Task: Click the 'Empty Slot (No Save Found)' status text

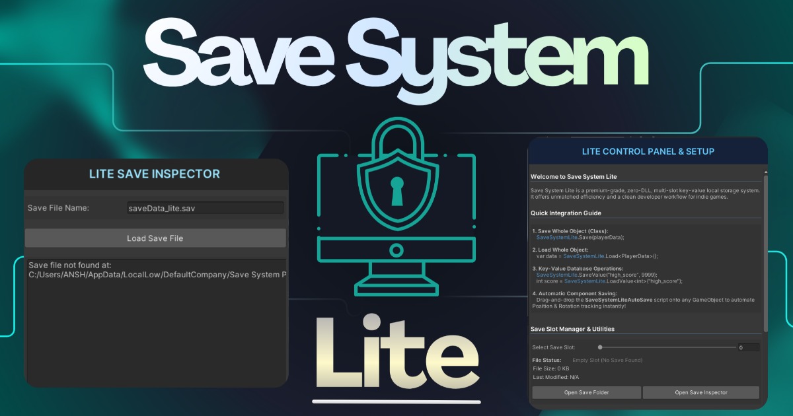Action: tap(607, 360)
